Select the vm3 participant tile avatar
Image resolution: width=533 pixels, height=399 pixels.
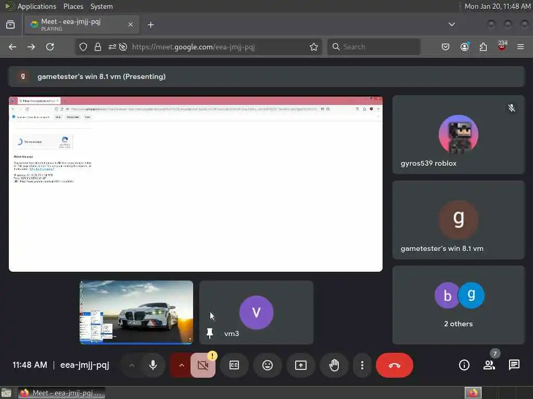[x=256, y=312]
